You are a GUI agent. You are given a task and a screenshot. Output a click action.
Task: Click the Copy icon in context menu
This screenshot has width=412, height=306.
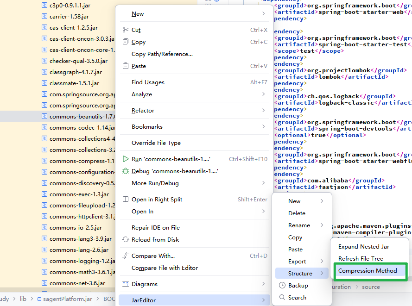(126, 42)
